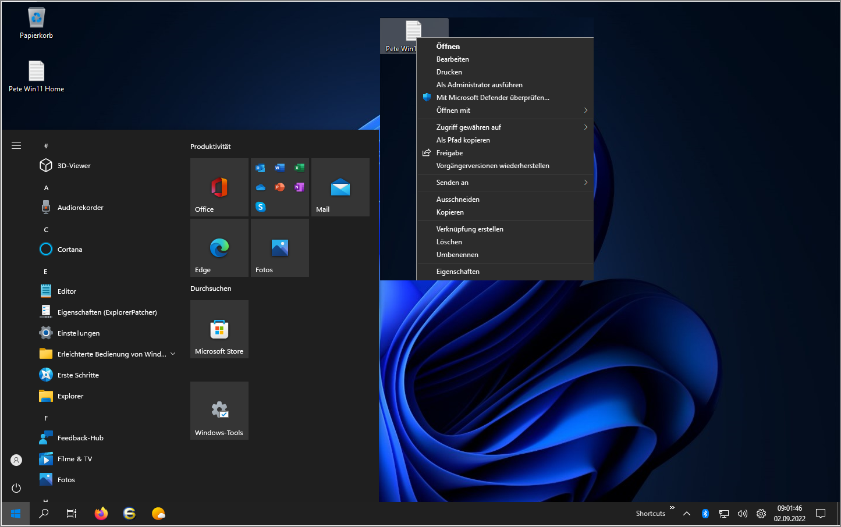Select the Pete Win11 Home desktop file
841x527 pixels.
pyautogui.click(x=36, y=77)
